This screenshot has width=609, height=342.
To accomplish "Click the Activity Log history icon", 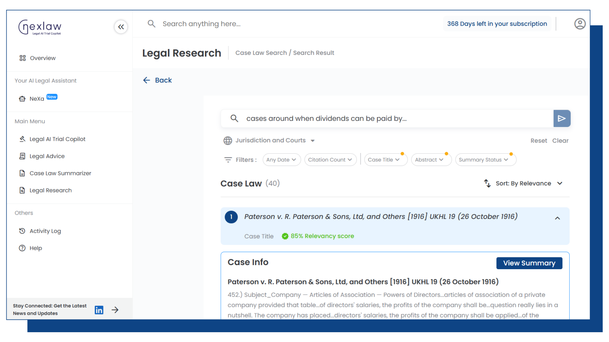I will pos(22,231).
